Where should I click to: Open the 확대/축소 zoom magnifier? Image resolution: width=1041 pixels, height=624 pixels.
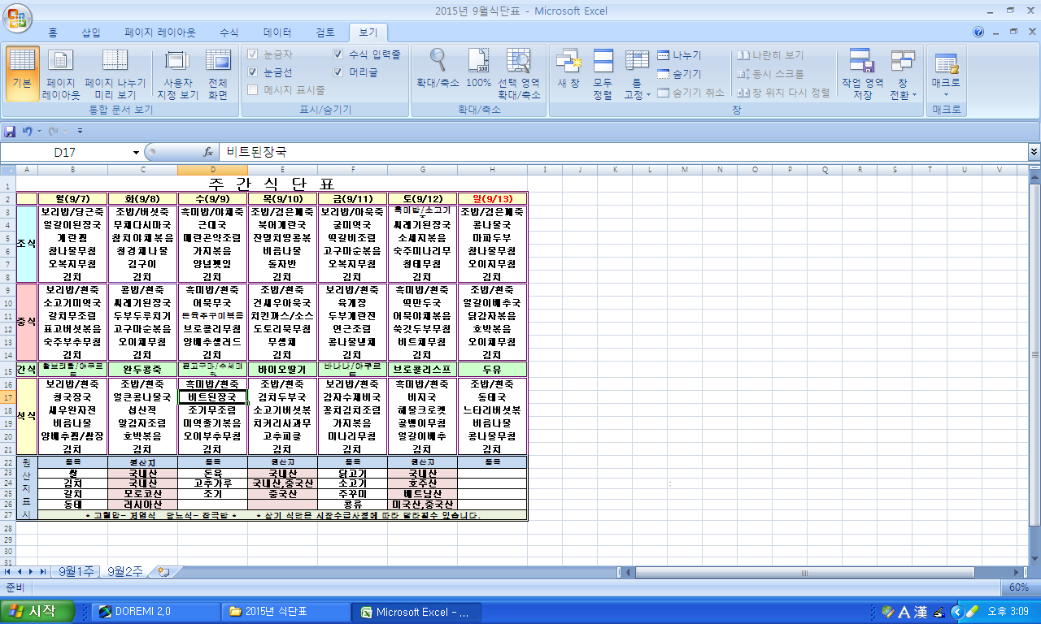coord(438,65)
